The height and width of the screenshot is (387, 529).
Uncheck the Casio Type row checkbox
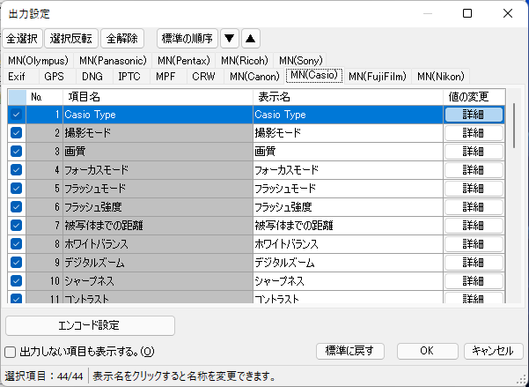pyautogui.click(x=16, y=115)
